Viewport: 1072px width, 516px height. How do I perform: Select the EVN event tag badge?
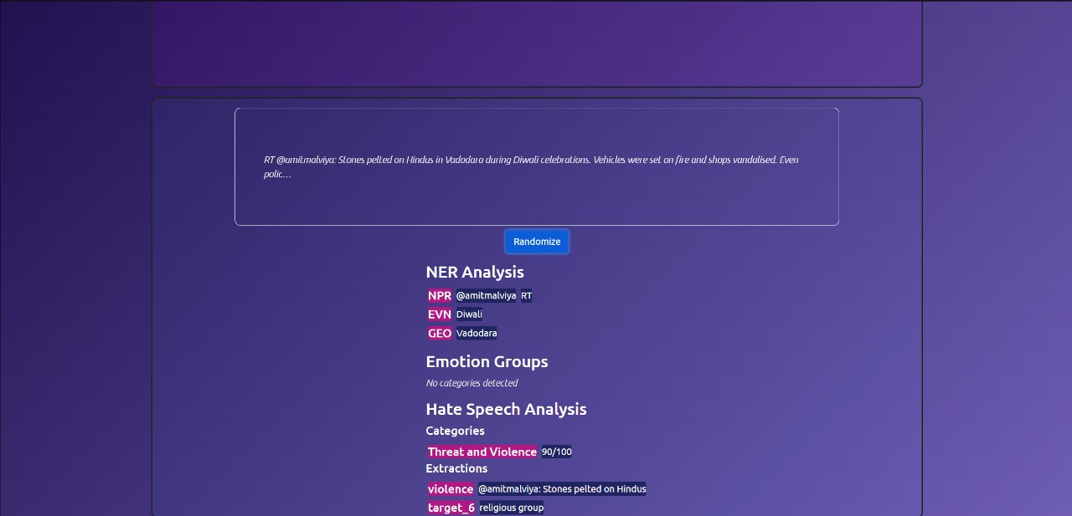[439, 314]
